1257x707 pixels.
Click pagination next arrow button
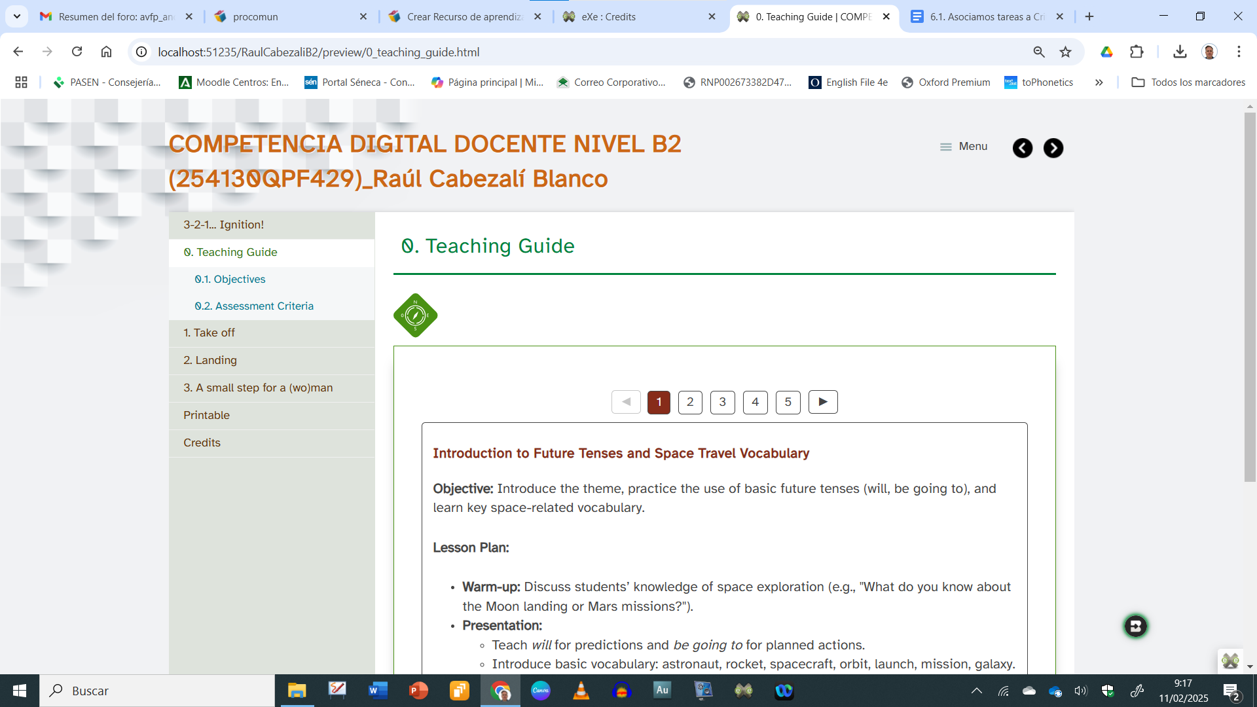823,402
